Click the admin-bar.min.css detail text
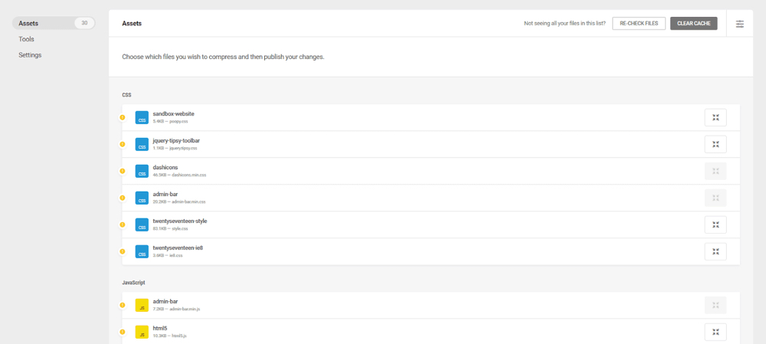 179,201
